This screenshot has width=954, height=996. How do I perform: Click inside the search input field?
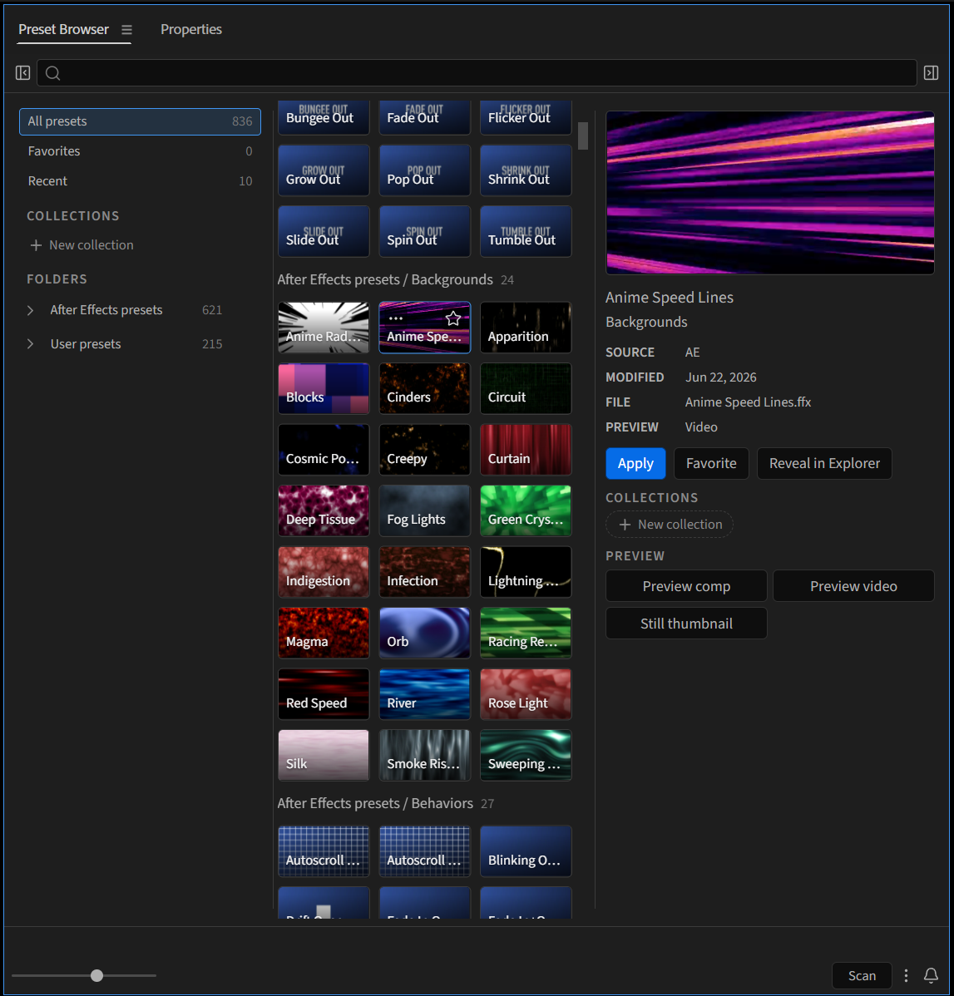[477, 73]
